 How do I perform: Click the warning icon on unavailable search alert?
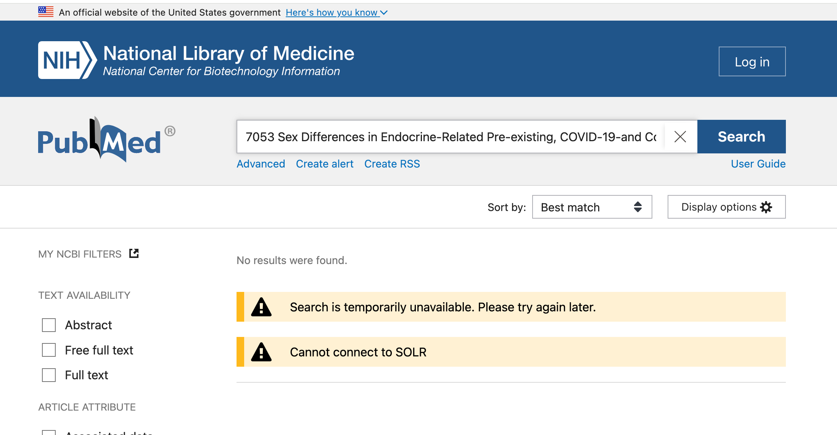pos(261,306)
